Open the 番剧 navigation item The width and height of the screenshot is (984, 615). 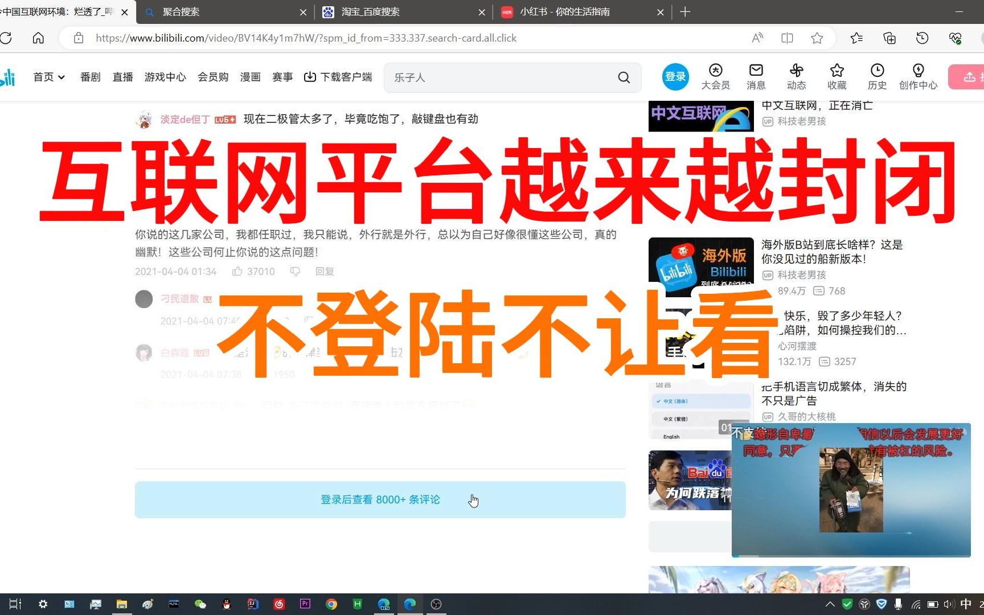coord(90,77)
